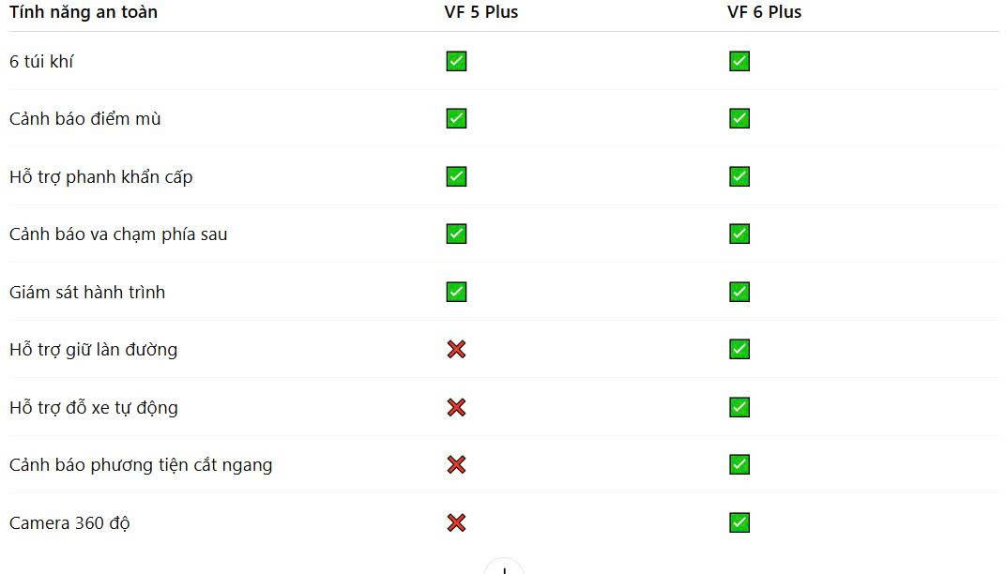1006x574 pixels.
Task: Click the Cảnh báo phương tiện cắt ngang label
Action: pos(141,465)
